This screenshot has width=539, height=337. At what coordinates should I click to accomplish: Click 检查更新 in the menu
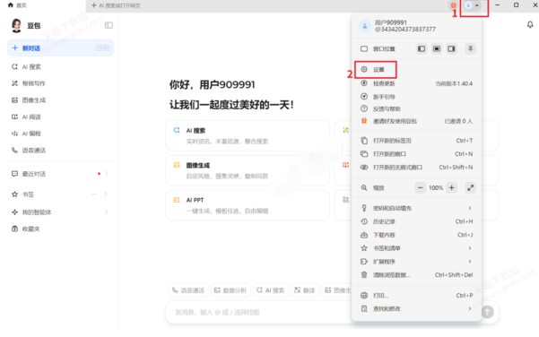click(x=417, y=83)
